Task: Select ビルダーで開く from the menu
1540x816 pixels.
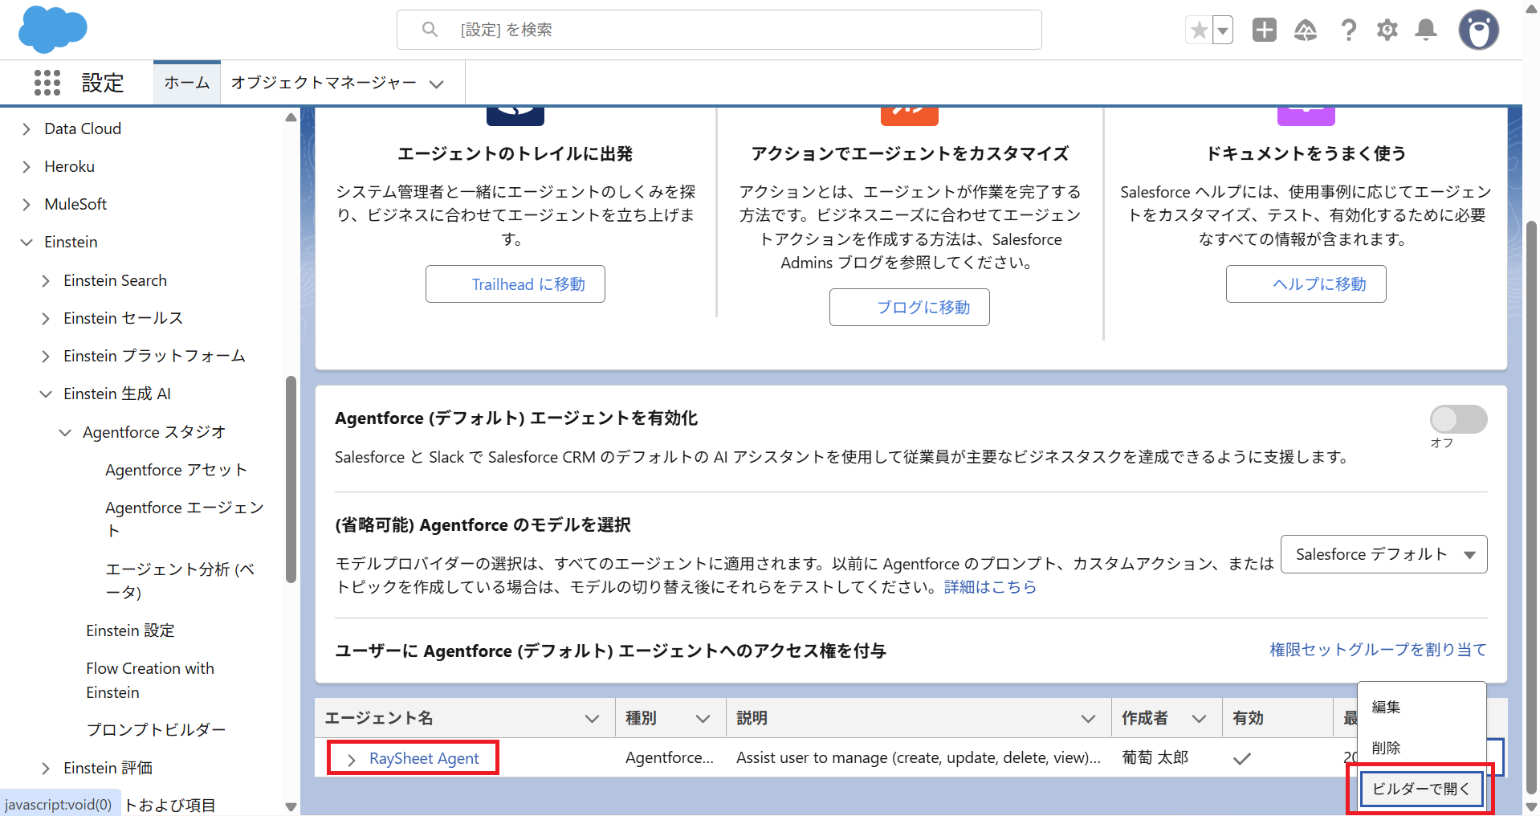Action: click(1420, 789)
